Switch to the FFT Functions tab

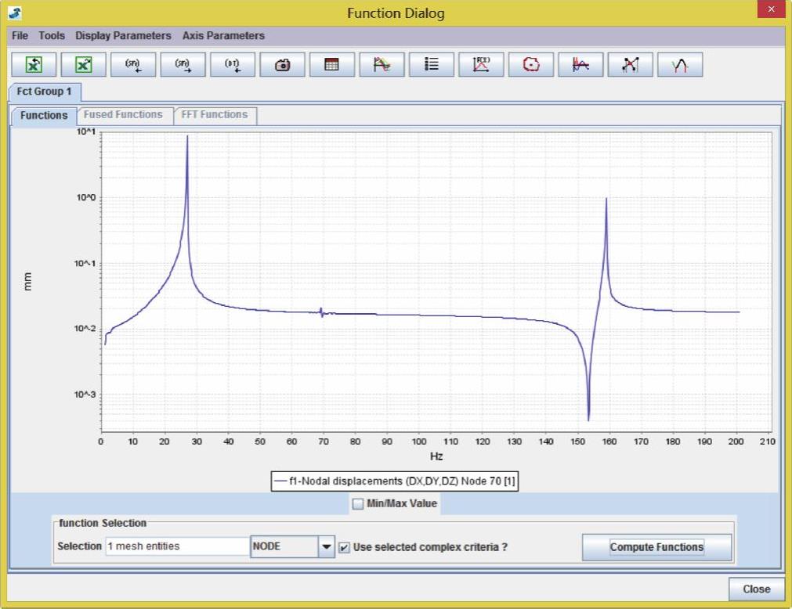click(214, 115)
